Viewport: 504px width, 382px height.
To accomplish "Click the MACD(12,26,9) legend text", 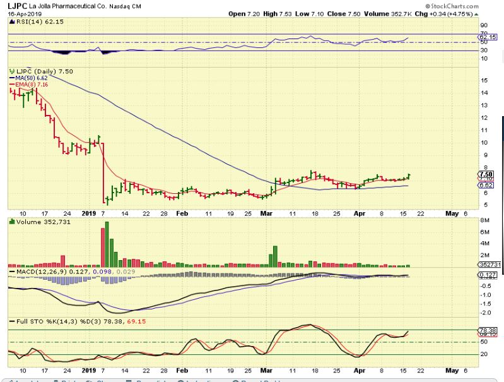I will [x=42, y=272].
